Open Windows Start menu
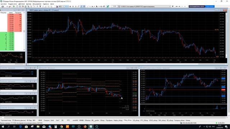The height and width of the screenshot is (129, 230). click(3, 126)
